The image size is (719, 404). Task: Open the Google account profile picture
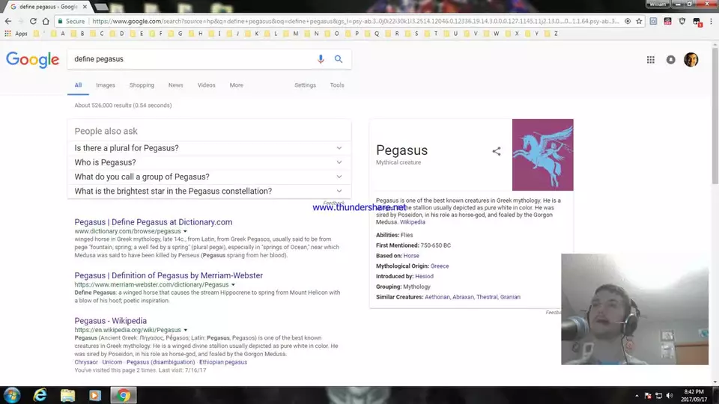[x=691, y=60]
